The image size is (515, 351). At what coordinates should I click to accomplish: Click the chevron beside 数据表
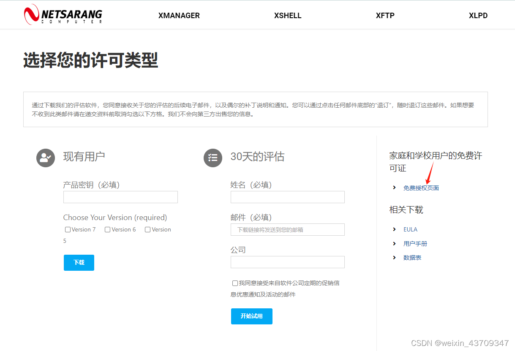(x=394, y=258)
